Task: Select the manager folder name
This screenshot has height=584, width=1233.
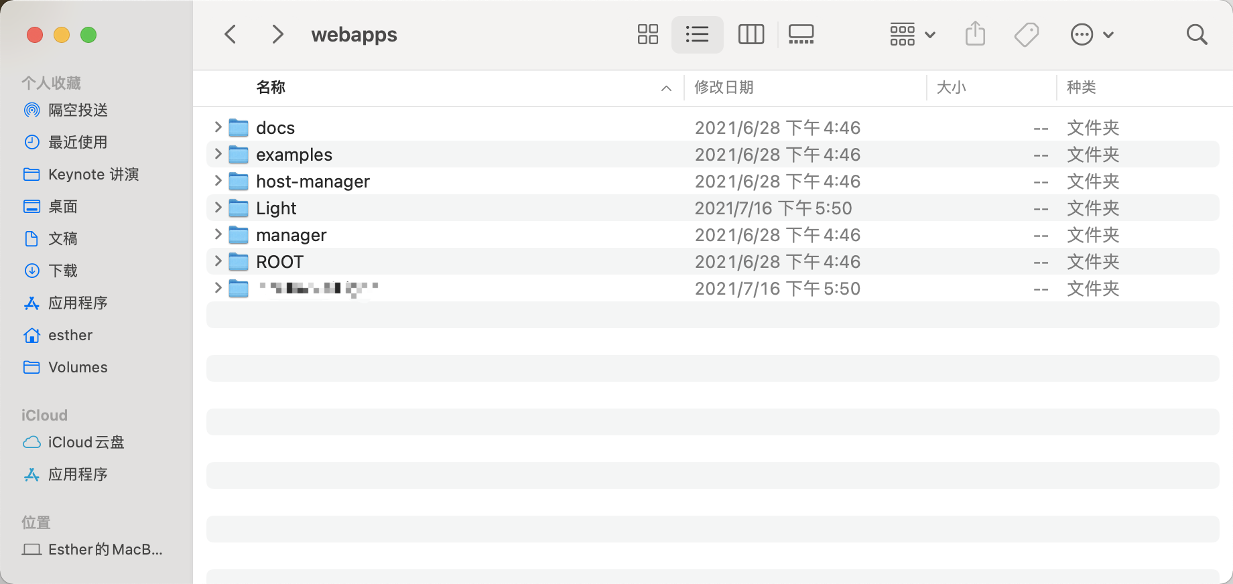Action: (x=291, y=235)
